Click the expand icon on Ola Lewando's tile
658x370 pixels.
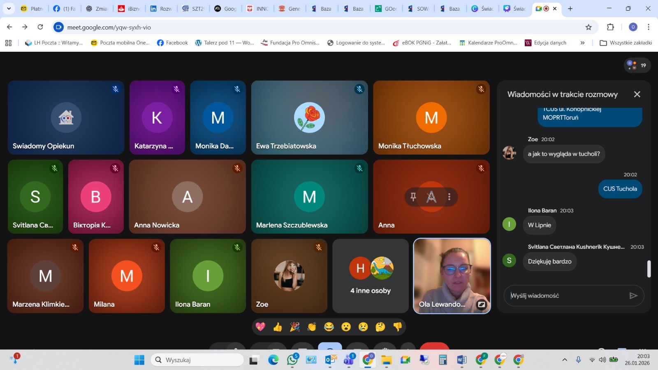point(481,305)
